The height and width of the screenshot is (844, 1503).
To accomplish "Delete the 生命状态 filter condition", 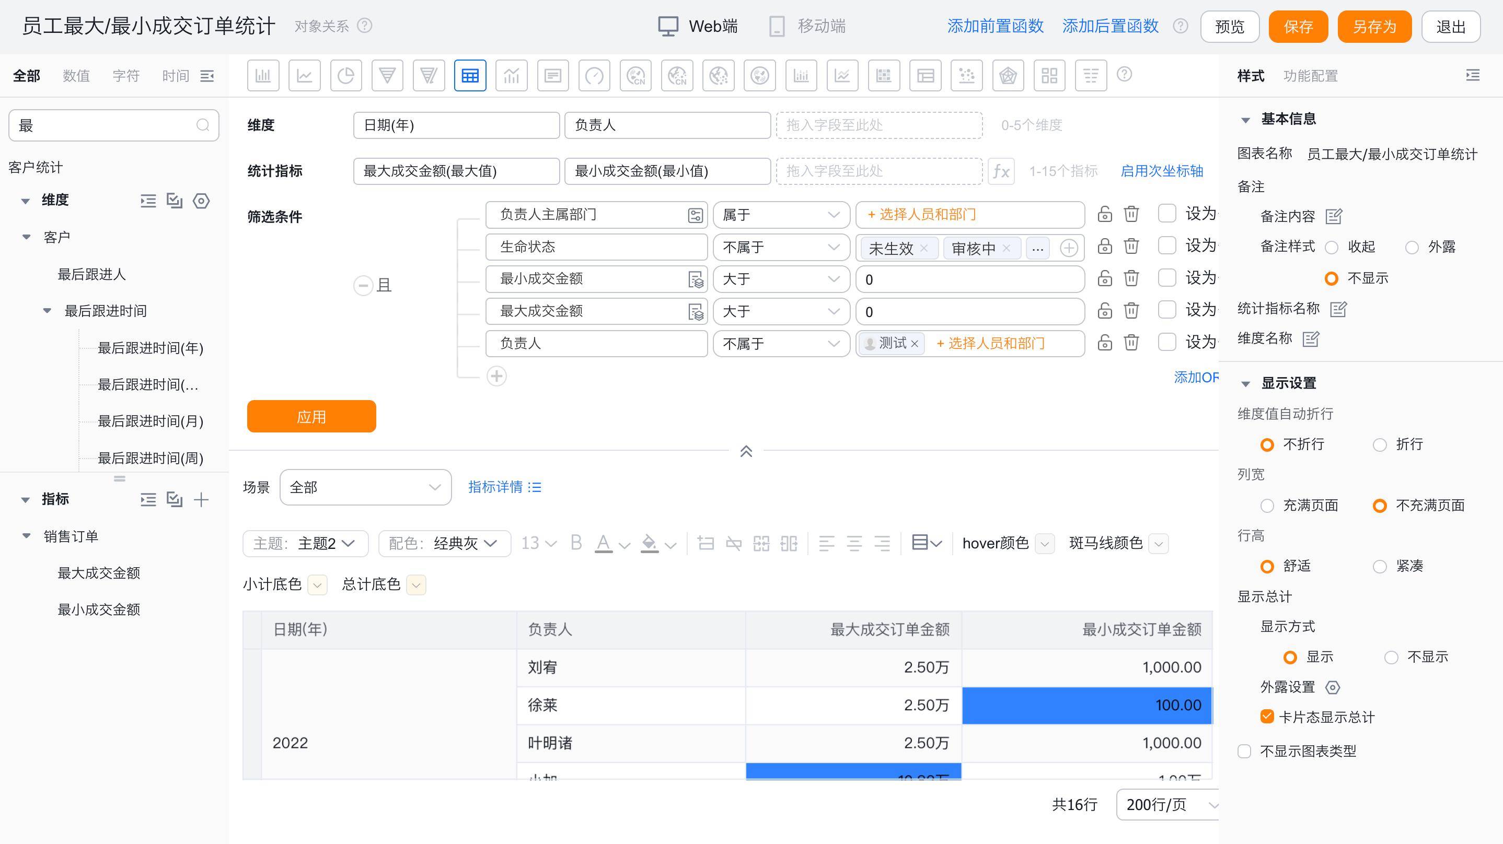I will coord(1131,246).
